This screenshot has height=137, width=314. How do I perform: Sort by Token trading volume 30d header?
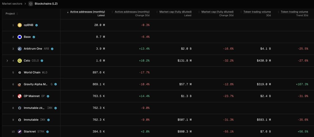click(257, 12)
